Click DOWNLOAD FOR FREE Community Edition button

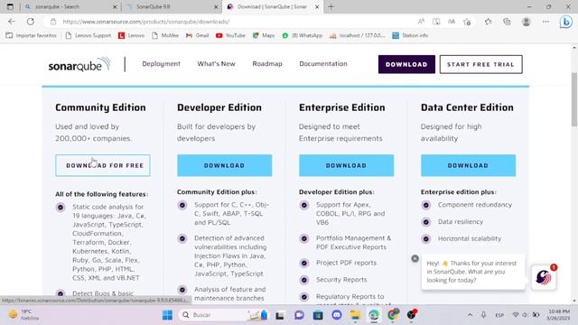103,165
